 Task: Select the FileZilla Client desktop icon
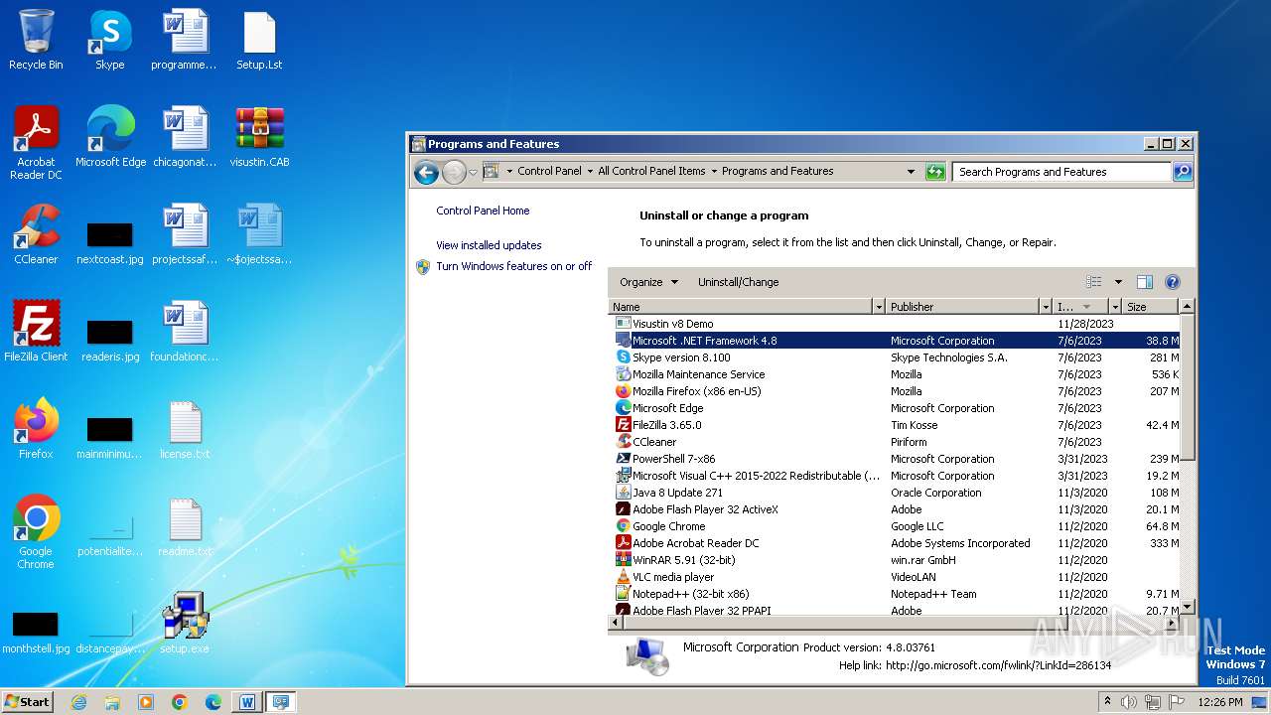(36, 332)
